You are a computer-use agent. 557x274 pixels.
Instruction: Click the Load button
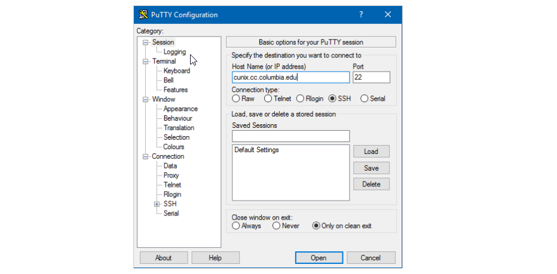pos(371,152)
